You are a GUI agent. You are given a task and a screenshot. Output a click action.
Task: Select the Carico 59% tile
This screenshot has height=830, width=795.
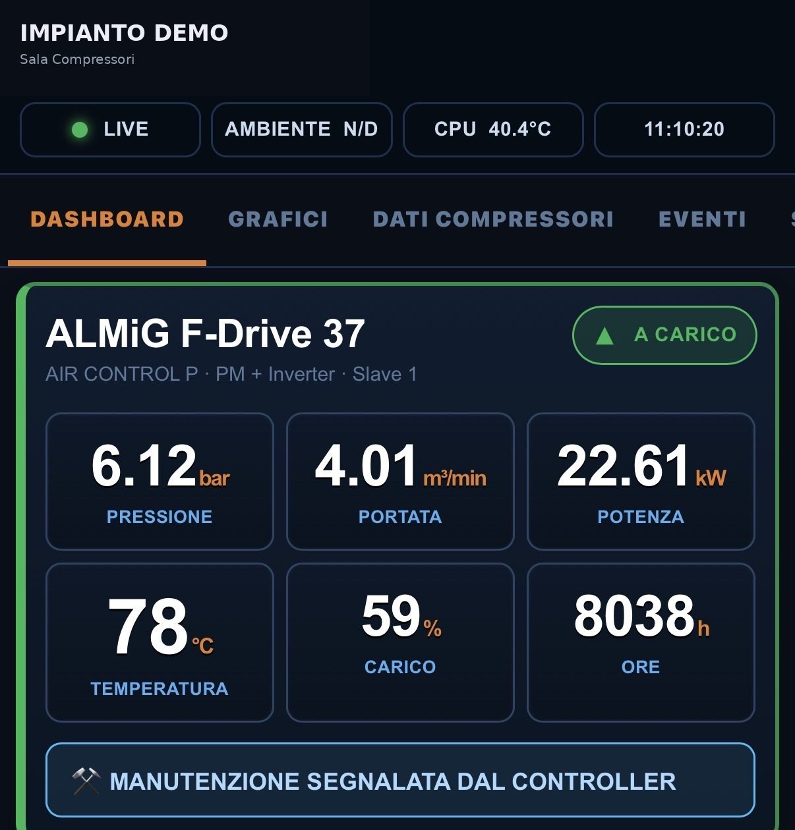pyautogui.click(x=400, y=642)
